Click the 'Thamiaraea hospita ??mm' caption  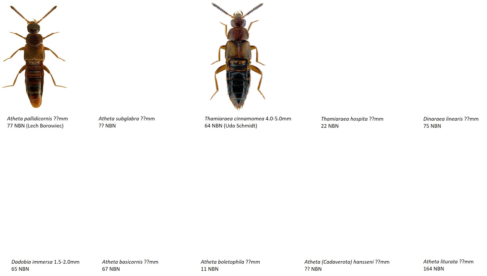(x=352, y=119)
